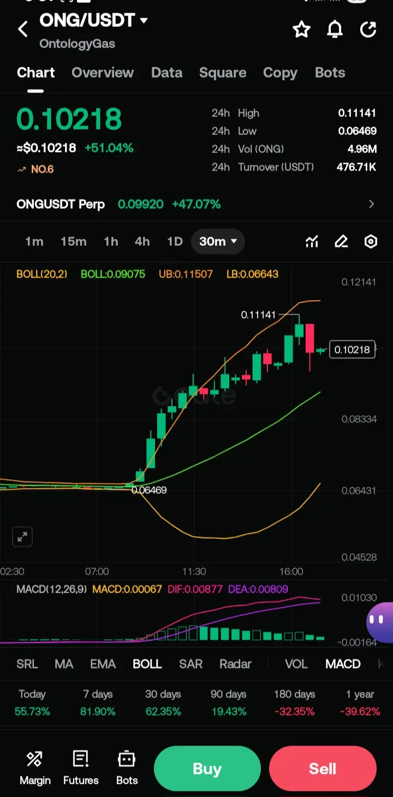Tap the OntologyGas subtitle

pos(77,44)
